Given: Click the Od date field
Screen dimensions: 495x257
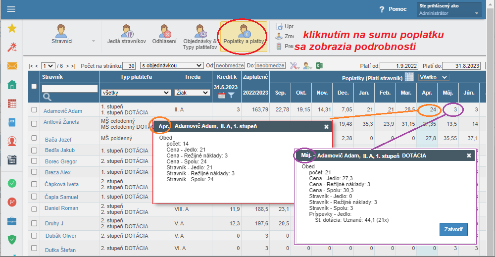Looking at the screenshot, I should coord(230,66).
